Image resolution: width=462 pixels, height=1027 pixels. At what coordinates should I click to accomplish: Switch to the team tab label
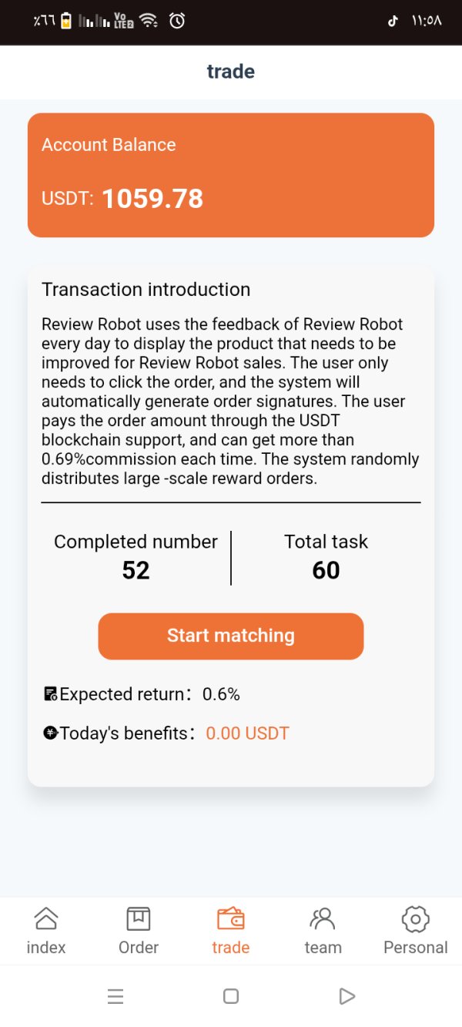coord(323,948)
